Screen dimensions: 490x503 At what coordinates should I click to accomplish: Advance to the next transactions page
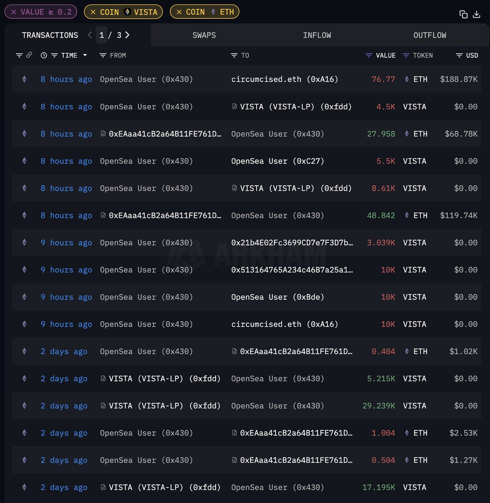128,35
